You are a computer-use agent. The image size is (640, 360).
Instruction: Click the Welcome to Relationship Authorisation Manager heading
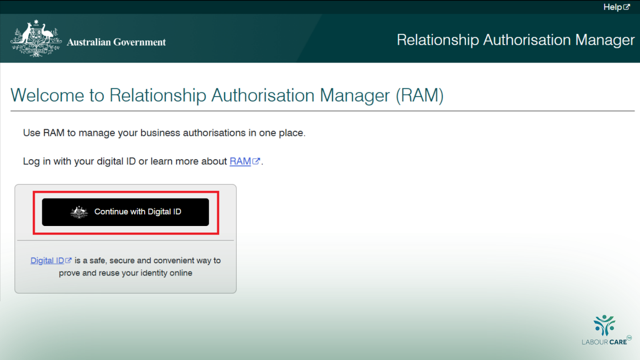(x=227, y=95)
